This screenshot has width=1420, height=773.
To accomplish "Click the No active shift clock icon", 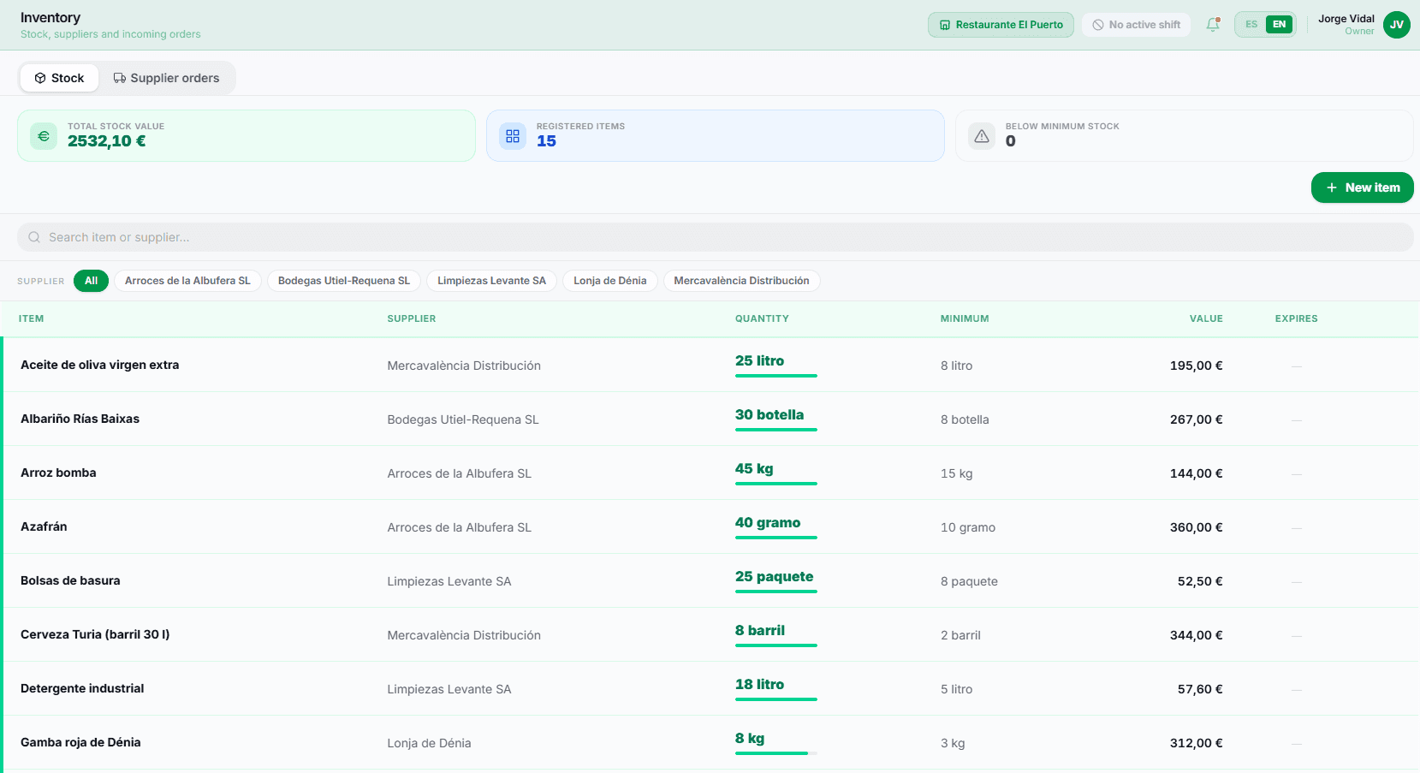I will [1098, 25].
